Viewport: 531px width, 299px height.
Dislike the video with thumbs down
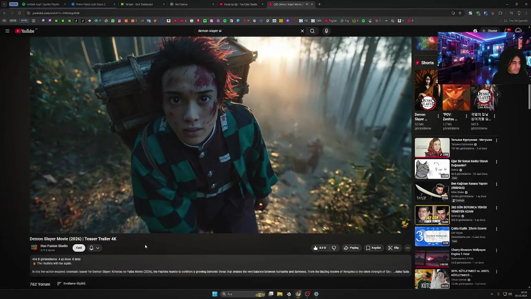click(334, 248)
